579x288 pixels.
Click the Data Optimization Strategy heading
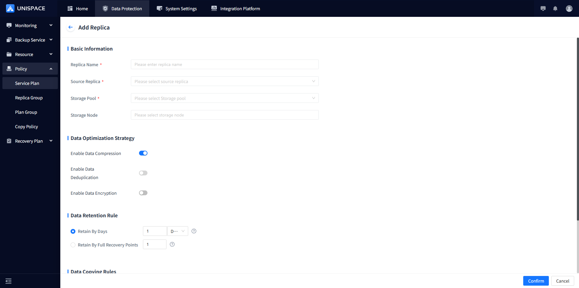coord(103,138)
